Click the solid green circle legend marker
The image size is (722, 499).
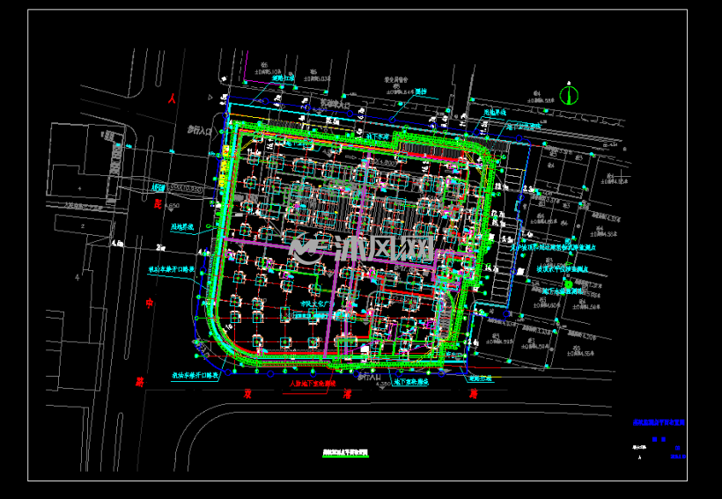[569, 284]
